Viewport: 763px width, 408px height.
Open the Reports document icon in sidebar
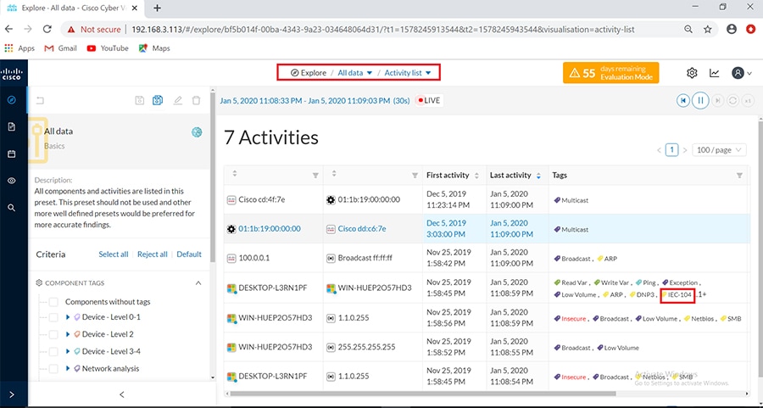point(12,126)
